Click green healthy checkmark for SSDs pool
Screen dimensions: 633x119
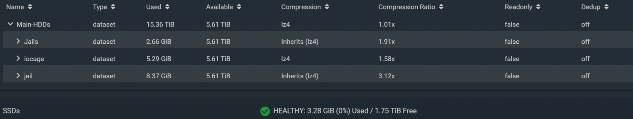click(x=265, y=111)
